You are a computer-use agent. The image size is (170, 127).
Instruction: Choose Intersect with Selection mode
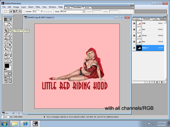tap(20, 11)
